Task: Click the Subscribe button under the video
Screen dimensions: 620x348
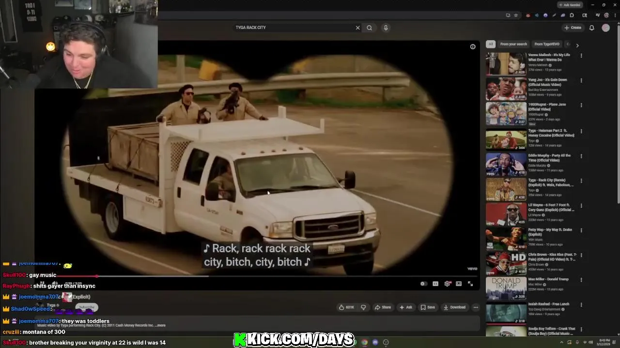Action: 87,307
